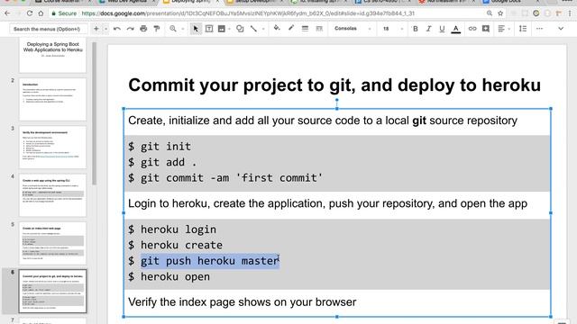Go back in the browser
Image resolution: width=577 pixels, height=324 pixels.
[x=7, y=13]
